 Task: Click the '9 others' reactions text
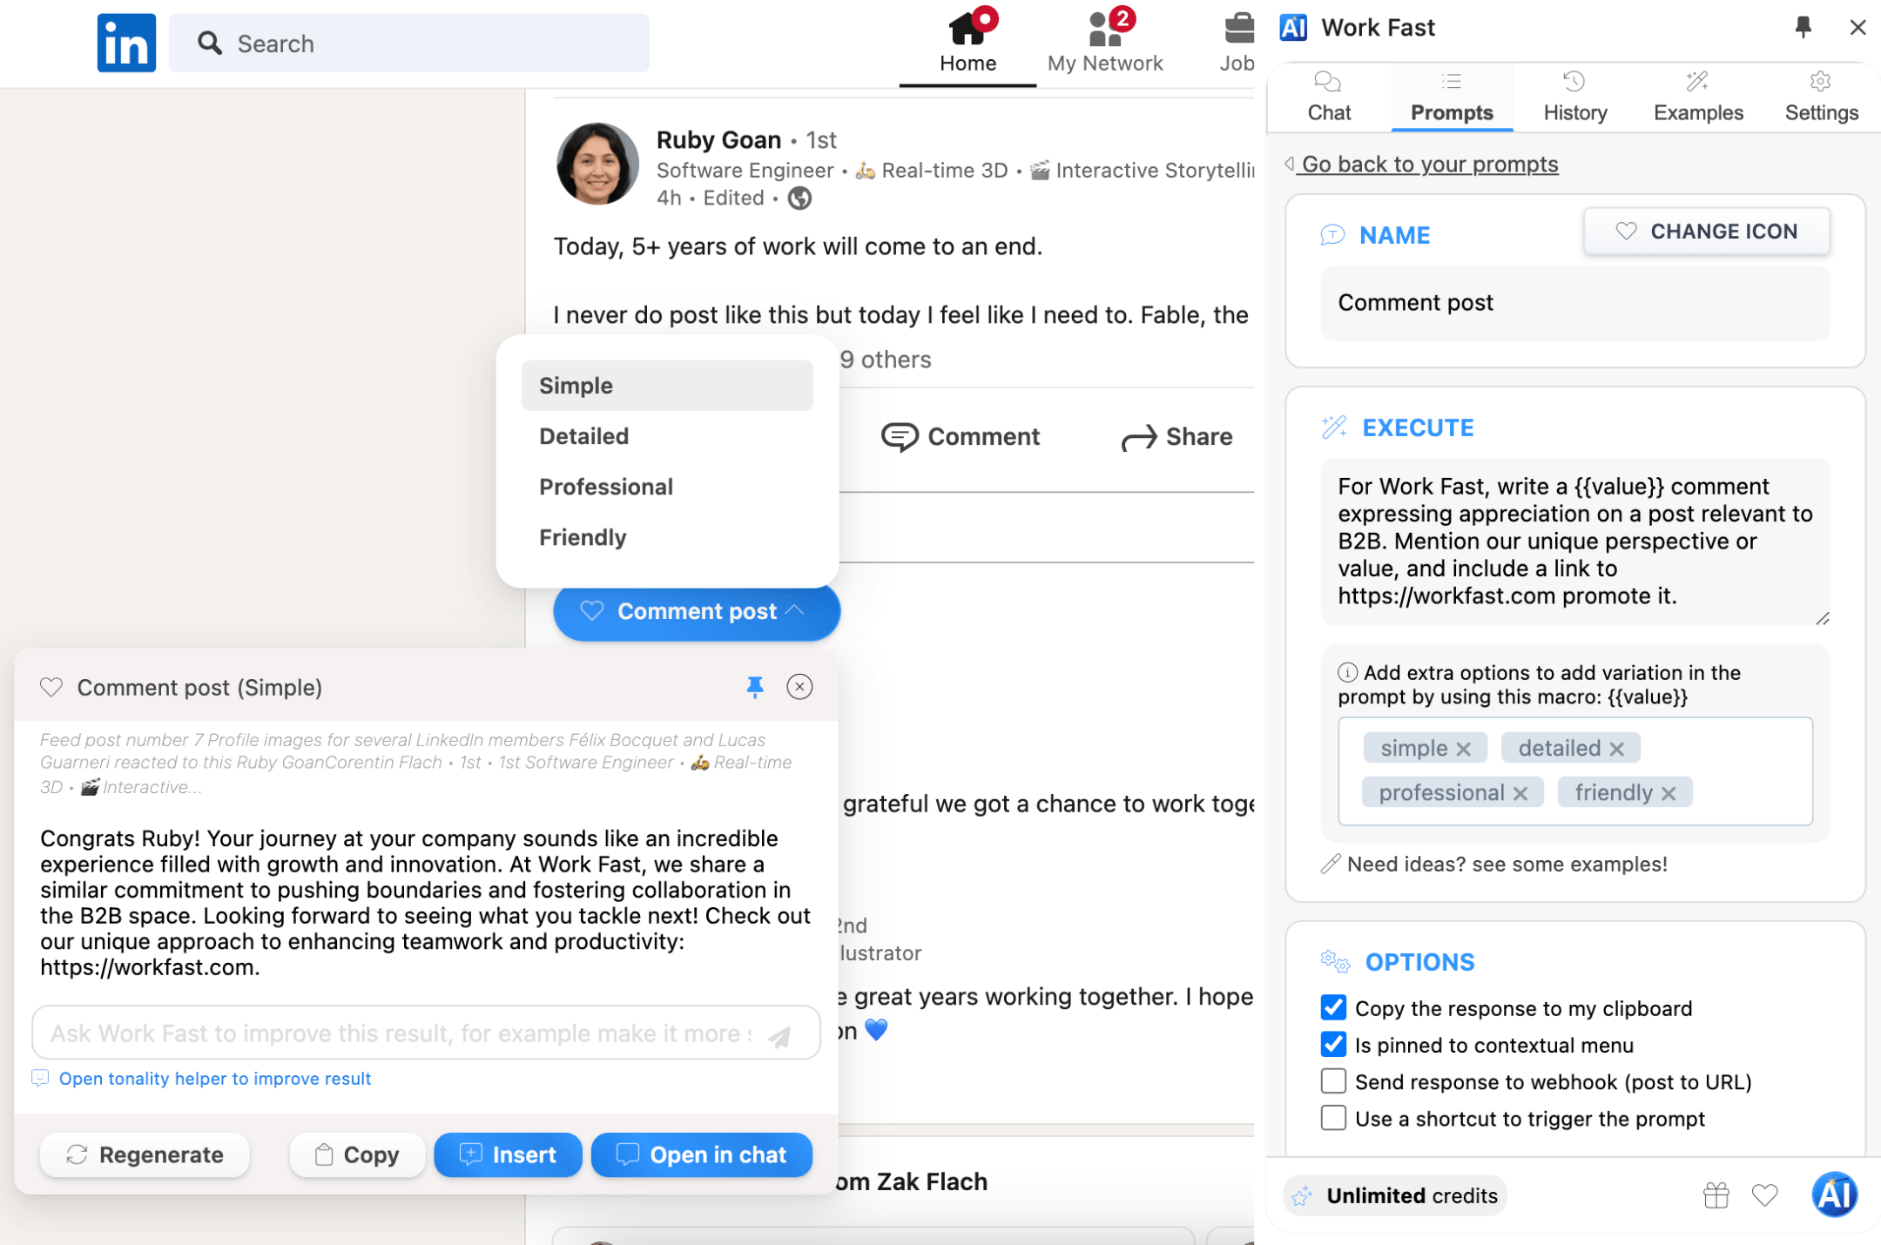886,360
